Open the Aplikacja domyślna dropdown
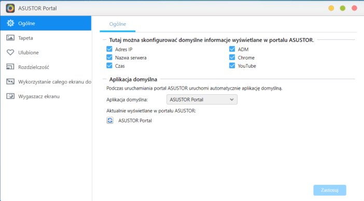364x201 pixels. pyautogui.click(x=202, y=99)
